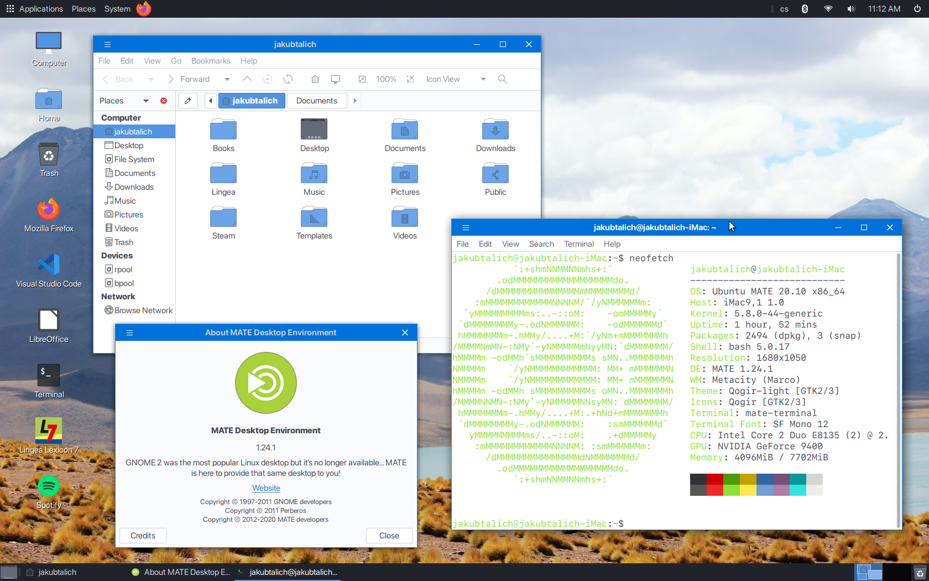Open the Bookmarks menu in file manager
This screenshot has height=581, width=929.
pos(210,61)
